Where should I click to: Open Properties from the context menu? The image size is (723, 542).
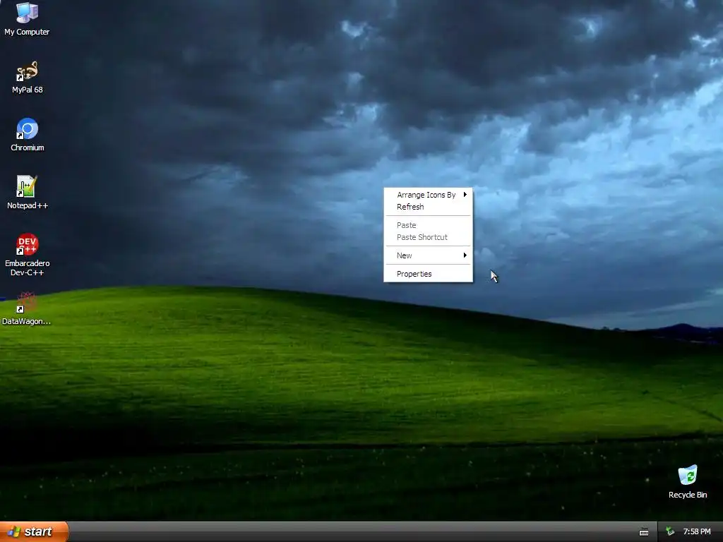[429, 274]
